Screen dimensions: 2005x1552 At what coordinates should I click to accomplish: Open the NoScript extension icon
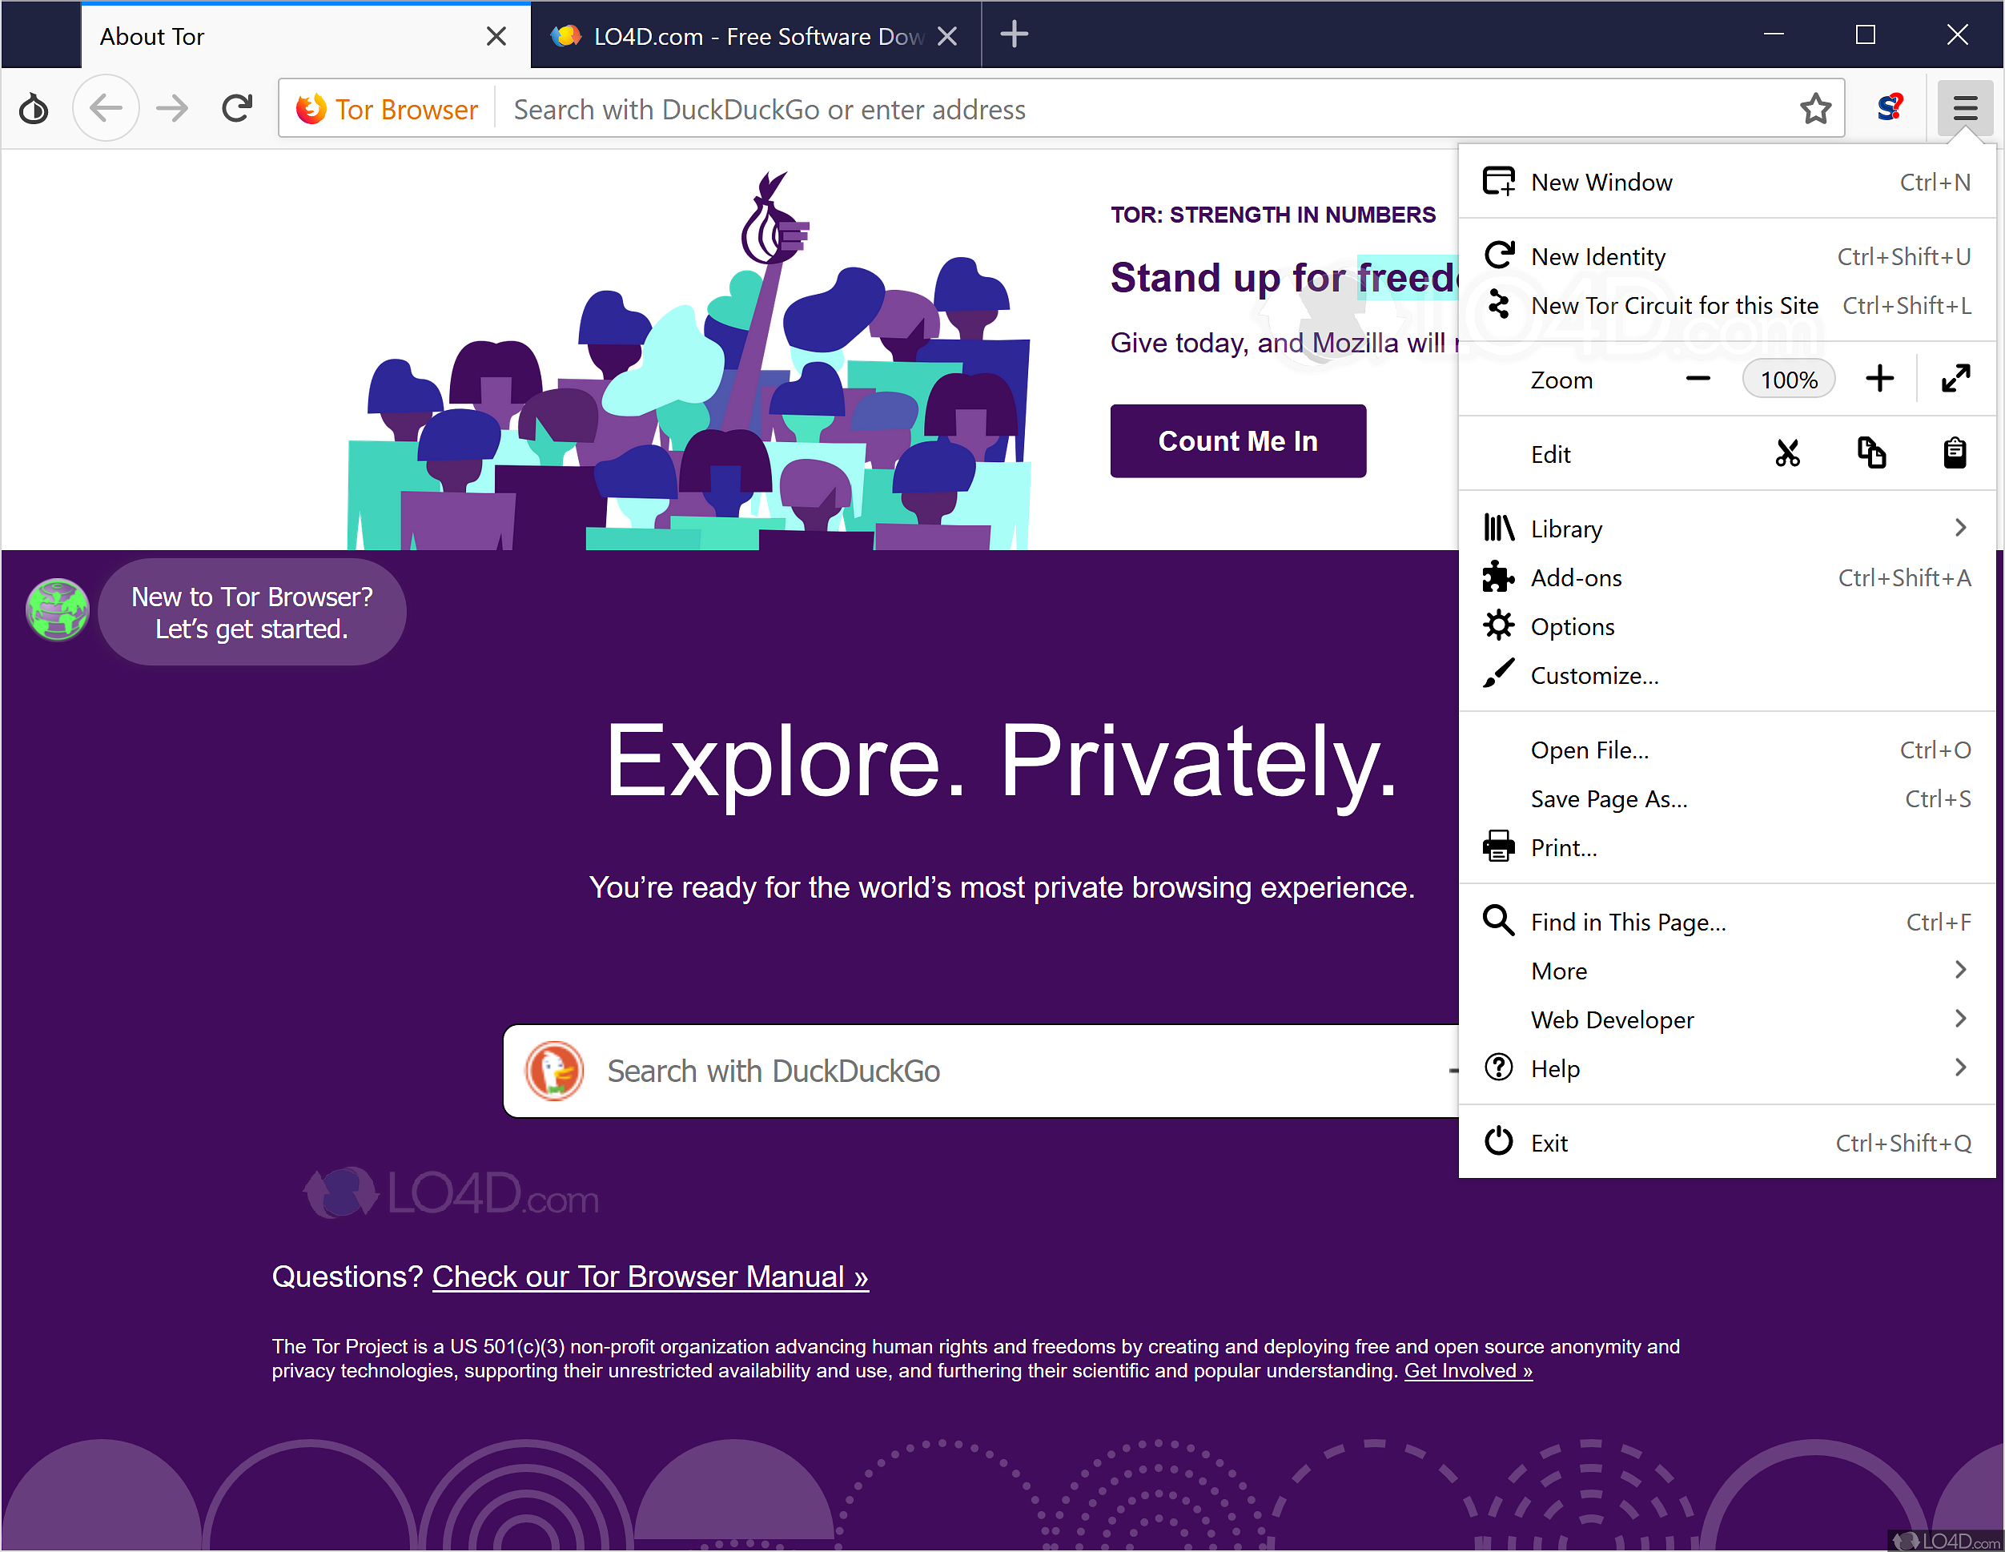tap(1890, 108)
